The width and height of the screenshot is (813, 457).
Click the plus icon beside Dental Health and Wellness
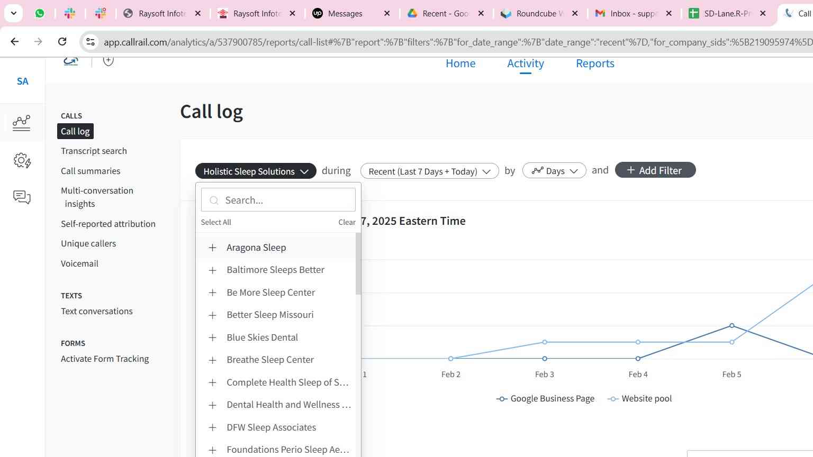pos(212,405)
